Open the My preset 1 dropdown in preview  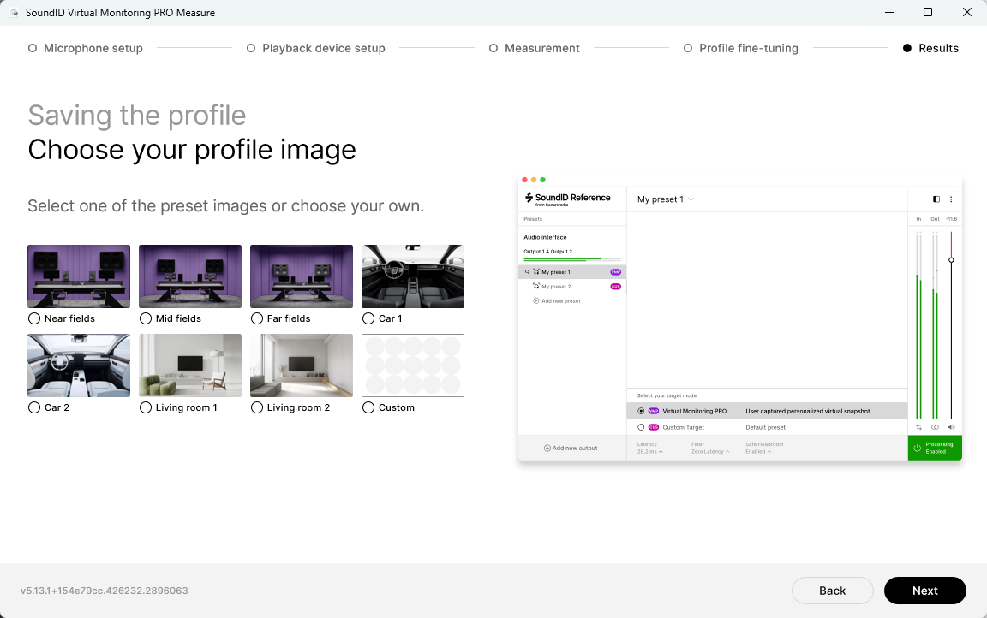666,199
